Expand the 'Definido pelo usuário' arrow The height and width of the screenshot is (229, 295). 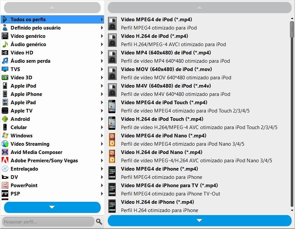click(102, 28)
